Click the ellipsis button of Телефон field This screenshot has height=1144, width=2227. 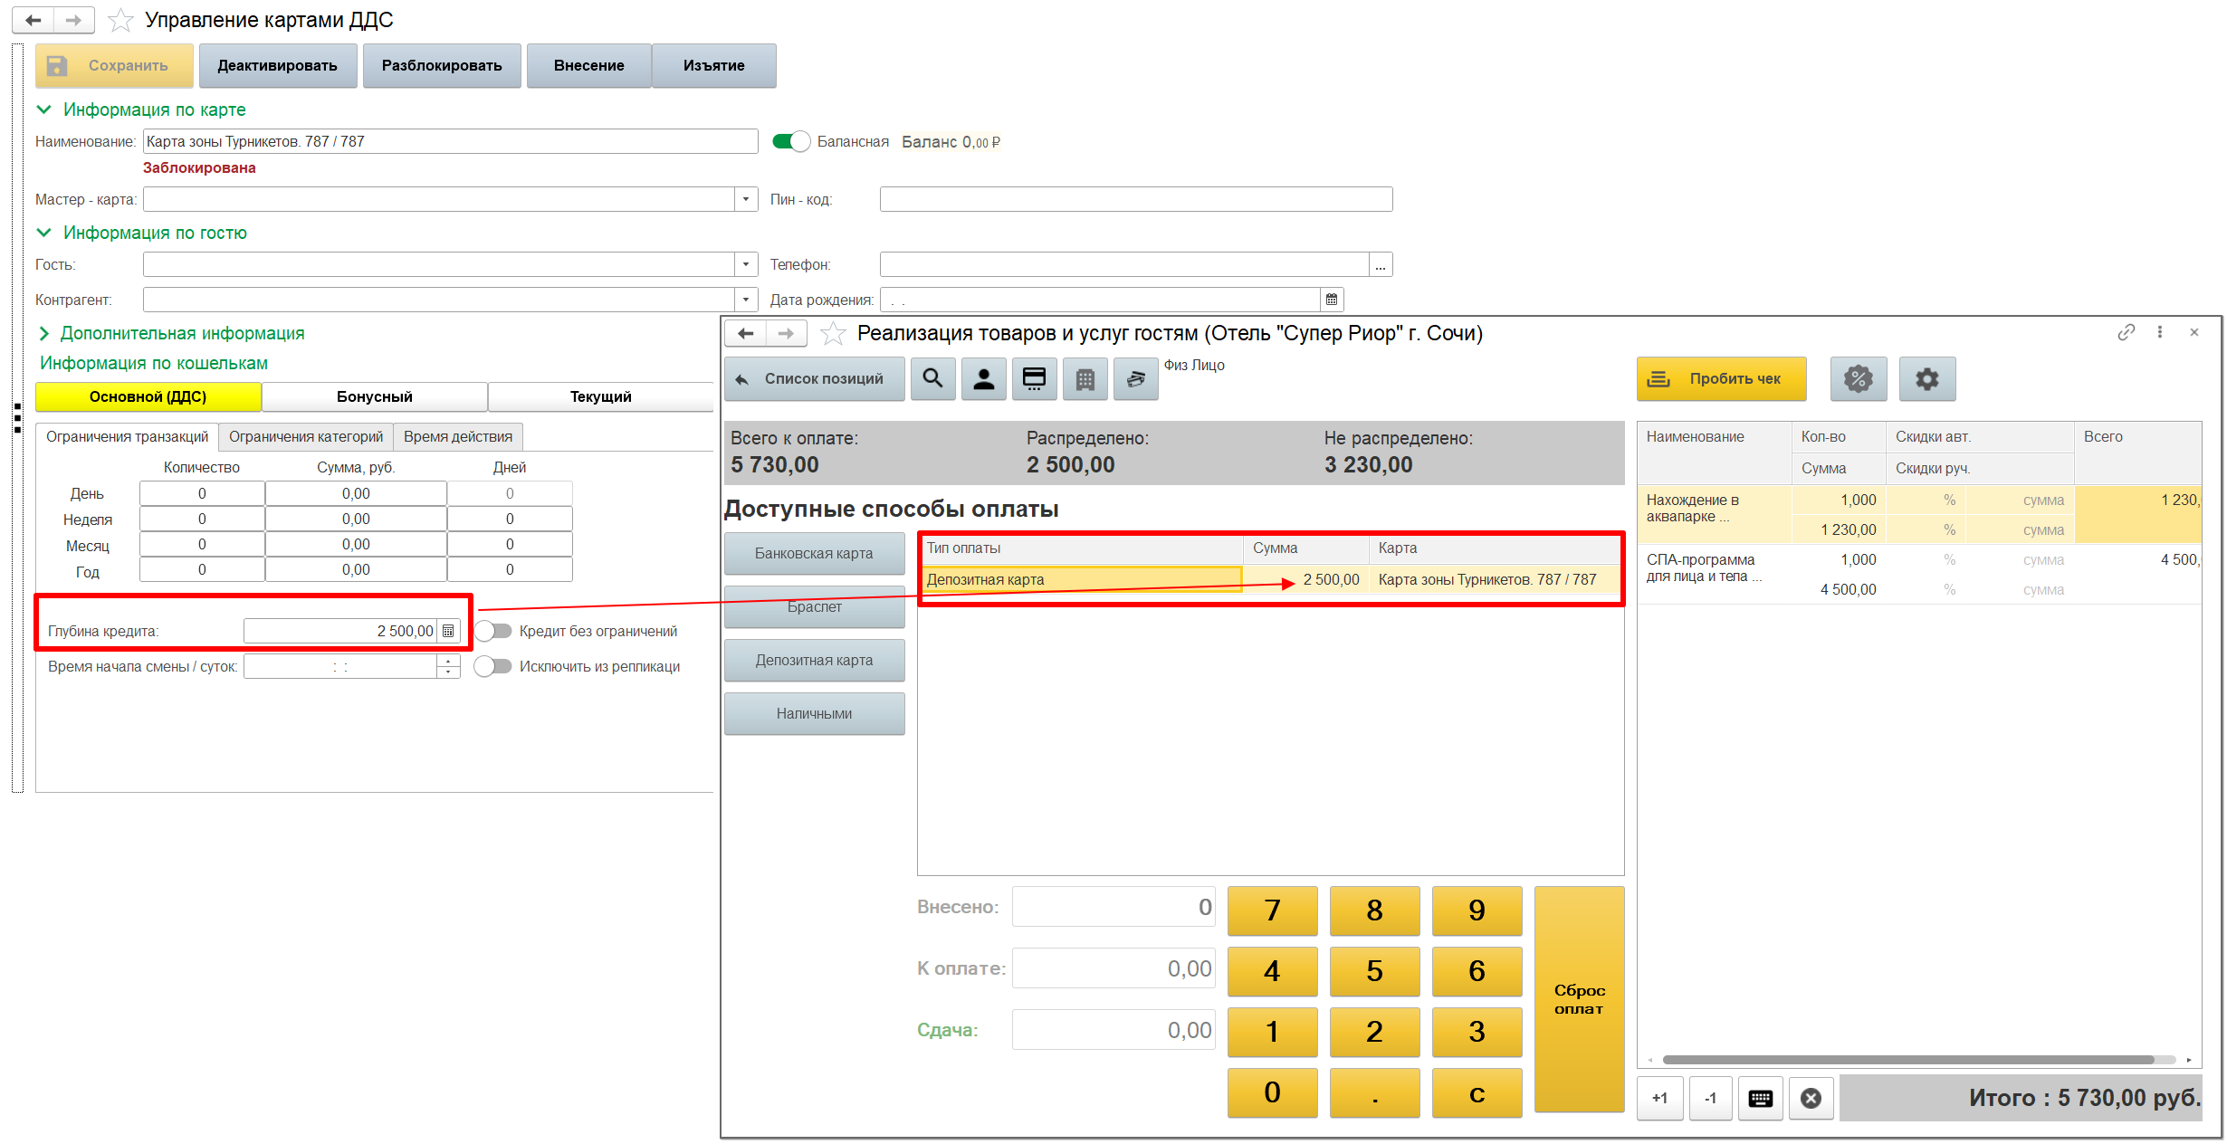point(1381,265)
